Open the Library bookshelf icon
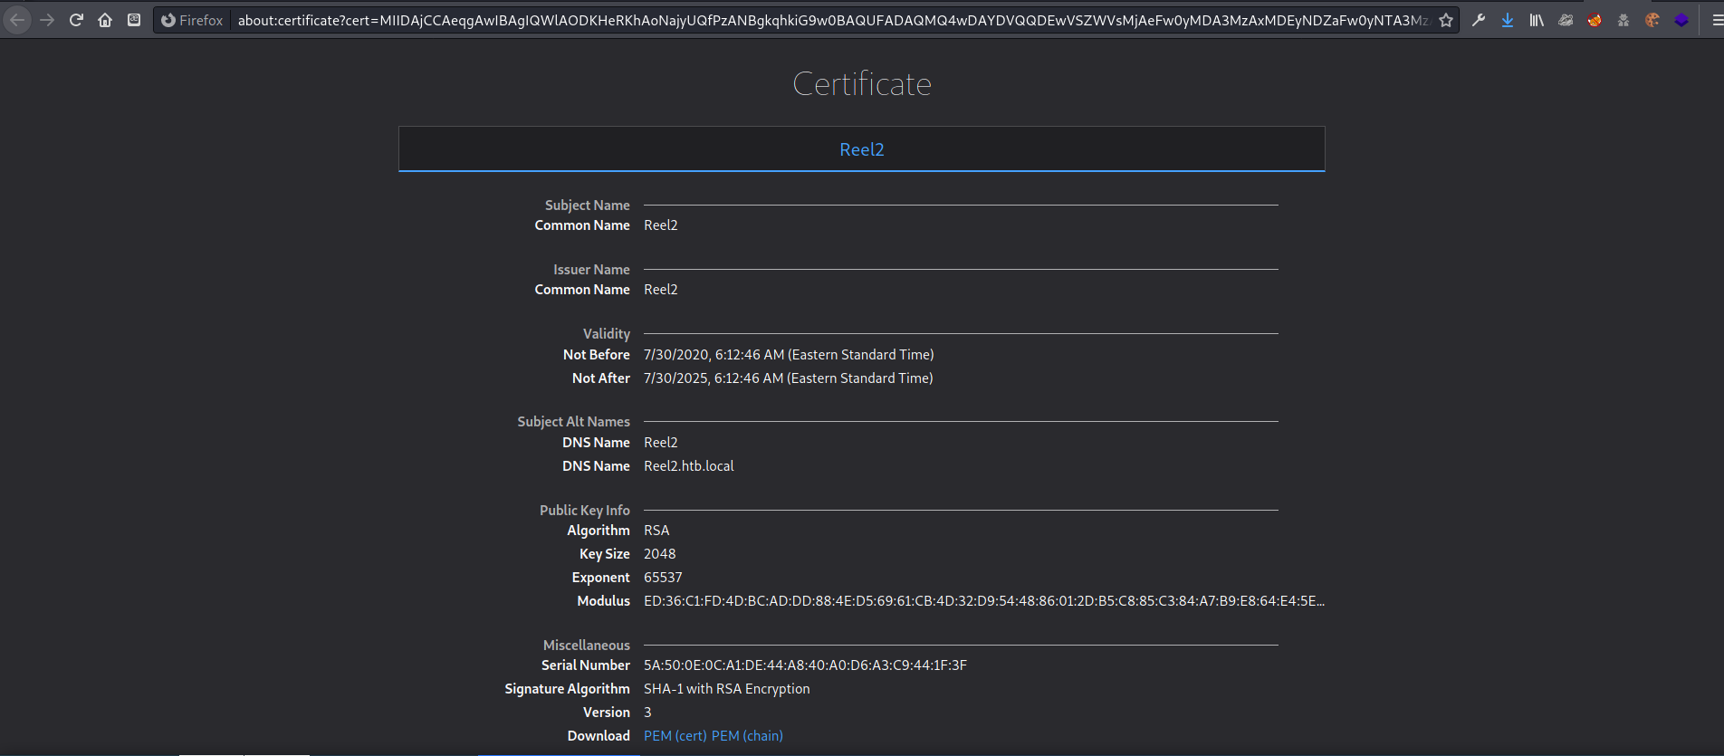The width and height of the screenshot is (1724, 756). [1537, 20]
